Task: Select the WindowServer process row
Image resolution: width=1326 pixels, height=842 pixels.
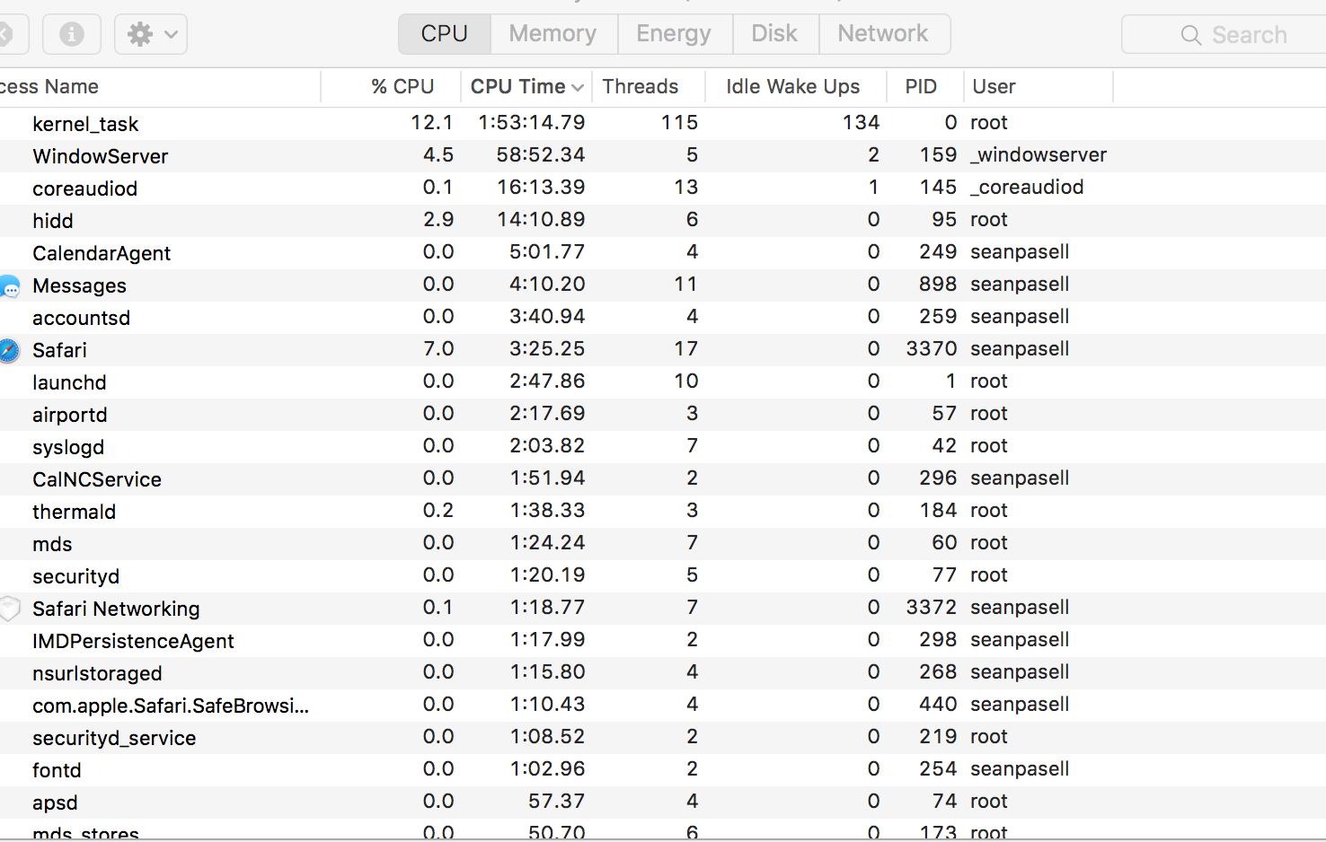Action: (x=663, y=156)
